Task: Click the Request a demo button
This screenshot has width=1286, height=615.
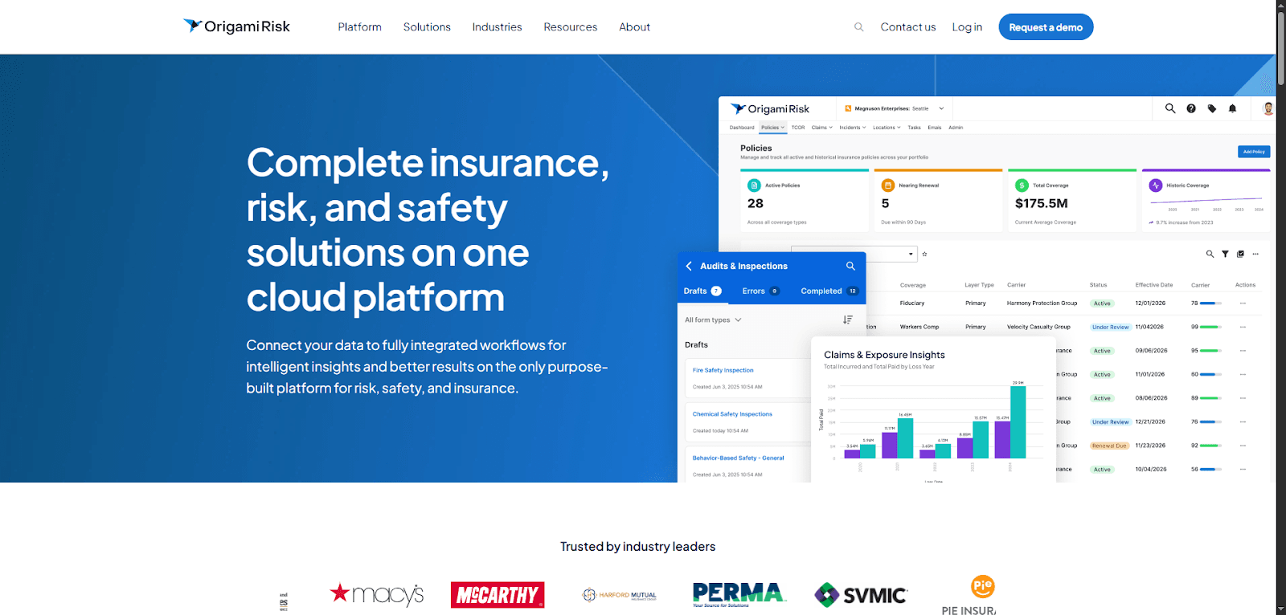Action: (1046, 27)
